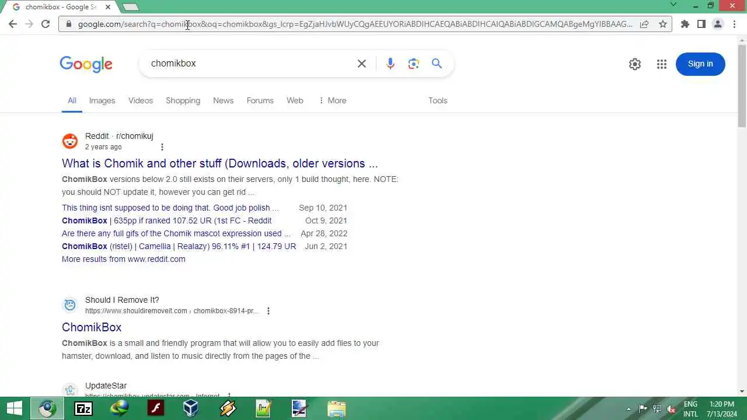
Task: Close the chomikbox Google Search tab
Action: tap(108, 7)
